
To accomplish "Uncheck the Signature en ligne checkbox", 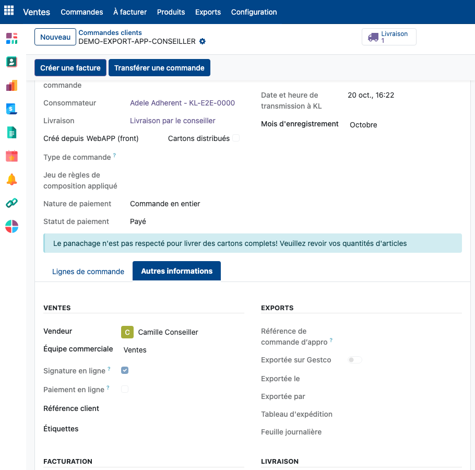I will (125, 370).
